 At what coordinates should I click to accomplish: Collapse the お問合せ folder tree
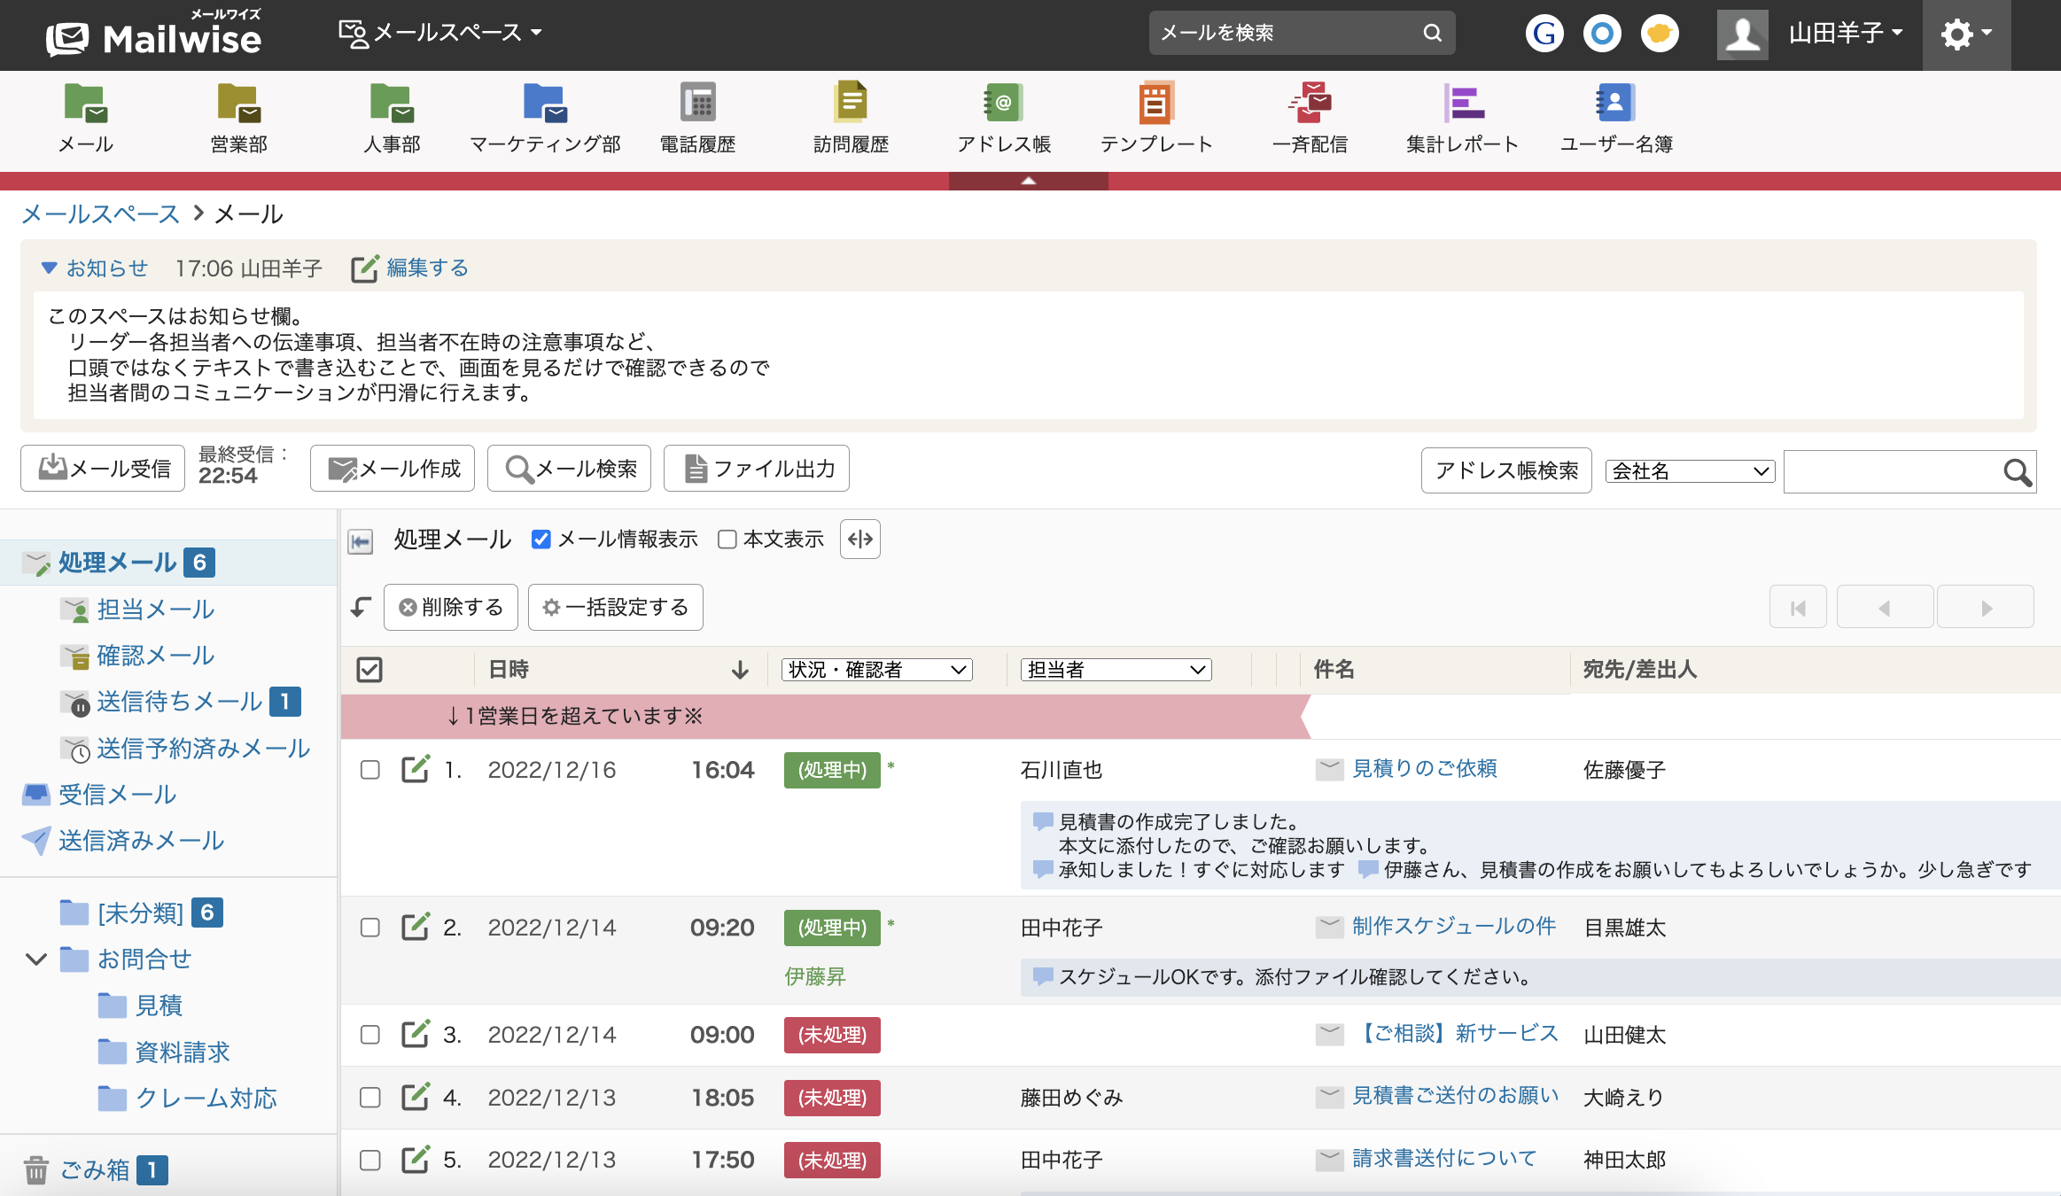(36, 959)
